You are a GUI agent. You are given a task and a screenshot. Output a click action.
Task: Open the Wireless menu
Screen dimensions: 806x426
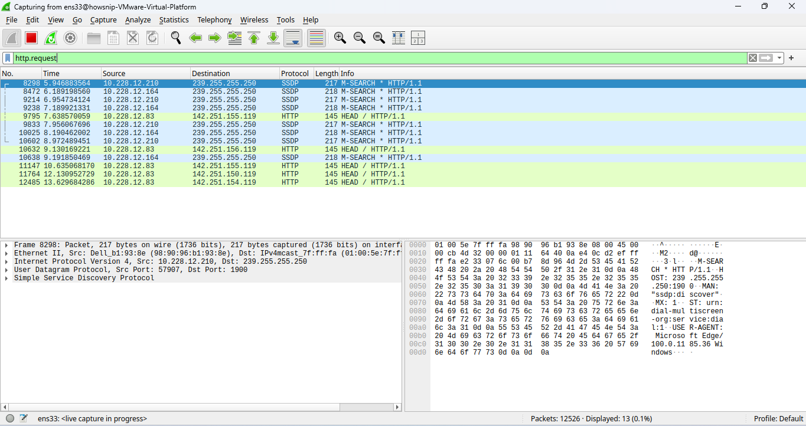tap(254, 19)
